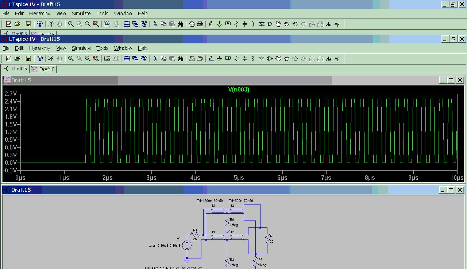Click the R2 resistor in the schematic
This screenshot has width=467, height=269.
(267, 239)
